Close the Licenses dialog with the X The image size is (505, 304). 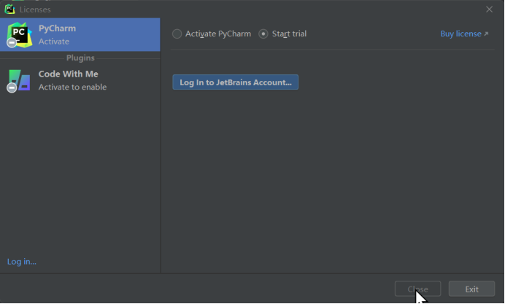489,9
